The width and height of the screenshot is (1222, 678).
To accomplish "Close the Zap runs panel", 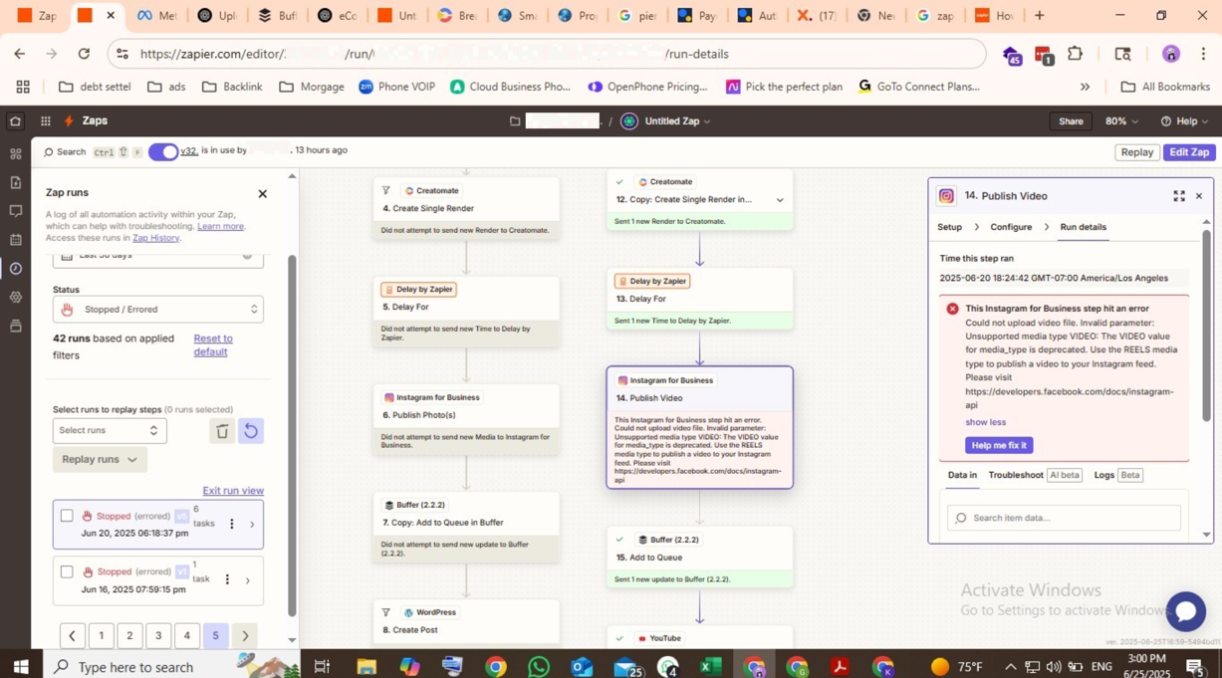I will click(x=263, y=194).
